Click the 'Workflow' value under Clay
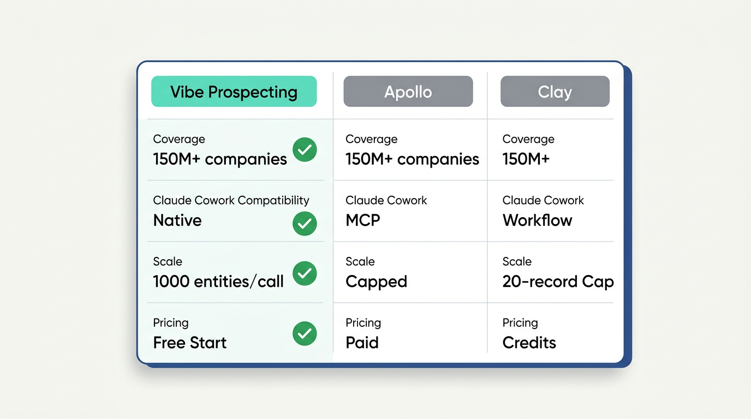The image size is (751, 419). 537,220
